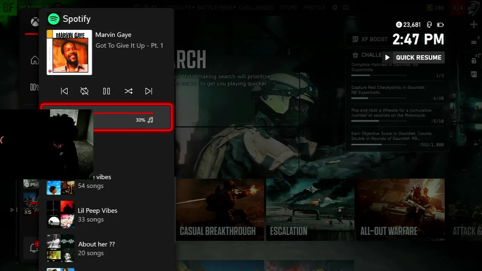Go to Xbox Home icon
Image resolution: width=482 pixels, height=271 pixels.
(x=35, y=60)
